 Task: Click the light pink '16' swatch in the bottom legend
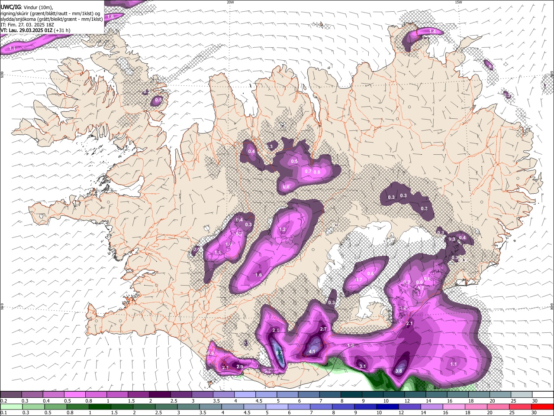tap(454, 407)
